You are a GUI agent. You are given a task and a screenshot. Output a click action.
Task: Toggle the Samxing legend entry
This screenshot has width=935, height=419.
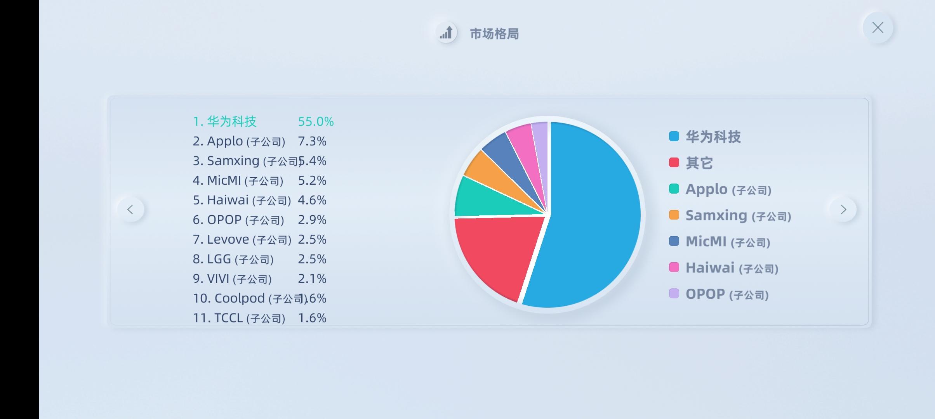tap(730, 215)
